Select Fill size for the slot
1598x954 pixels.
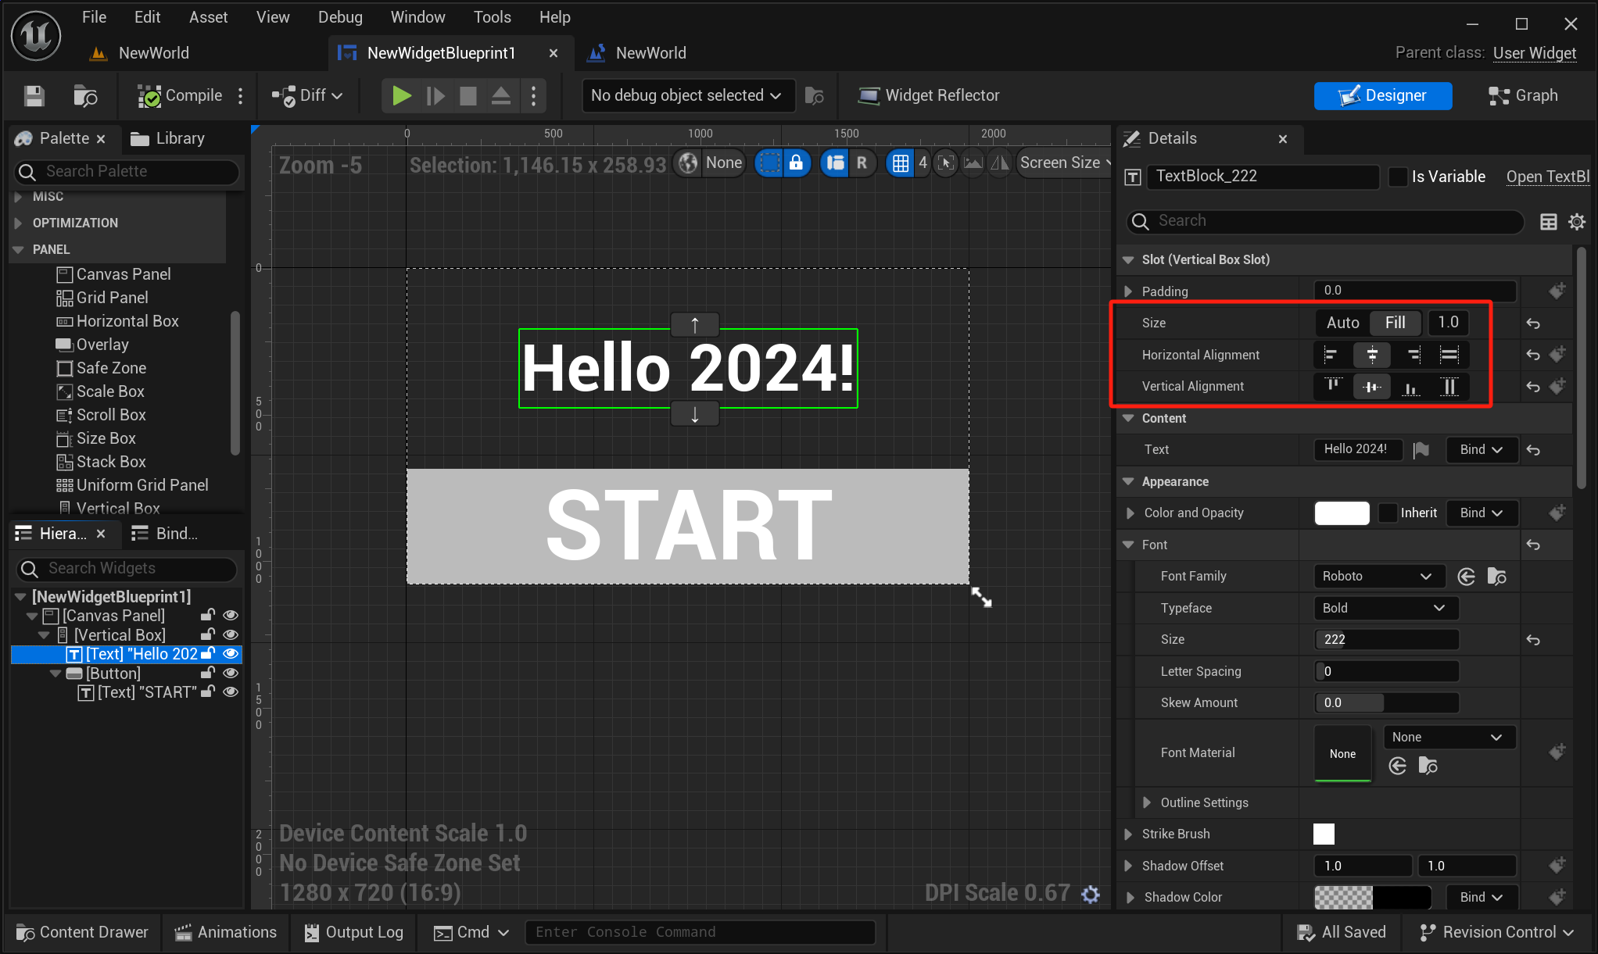pyautogui.click(x=1395, y=322)
